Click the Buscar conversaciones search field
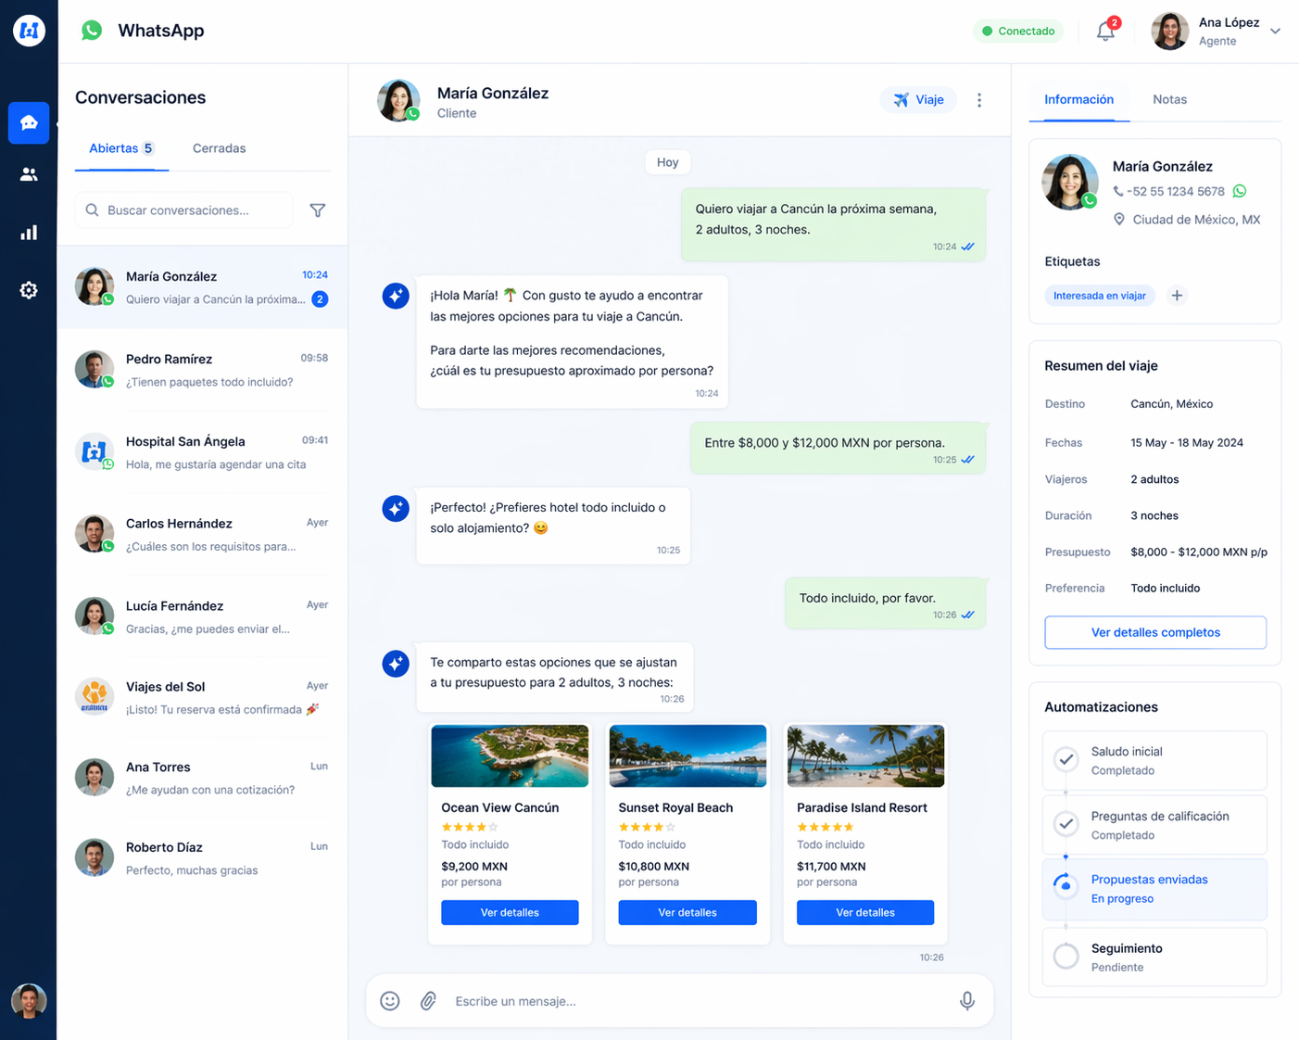Image resolution: width=1299 pixels, height=1040 pixels. click(185, 210)
